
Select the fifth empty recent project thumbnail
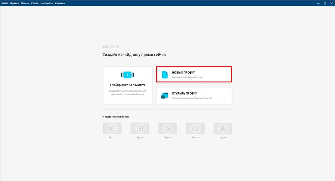[223, 129]
